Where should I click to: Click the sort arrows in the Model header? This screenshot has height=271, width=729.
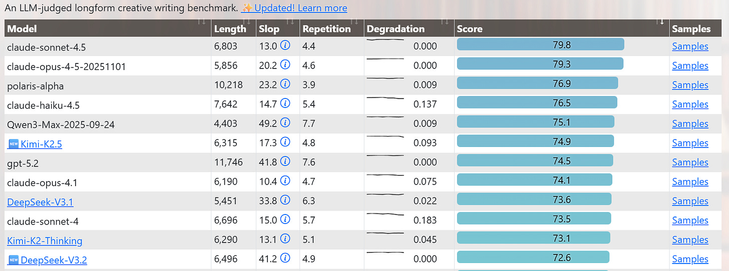pos(202,21)
